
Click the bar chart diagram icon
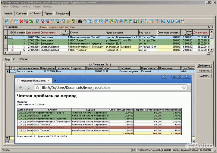pos(136,21)
